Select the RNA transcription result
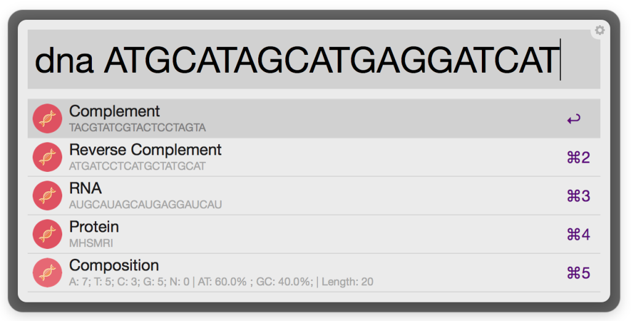Screen dimensions: 631x321 coord(86,189)
